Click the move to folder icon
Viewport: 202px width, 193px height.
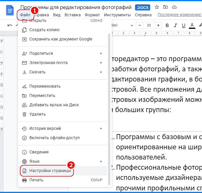(166, 7)
